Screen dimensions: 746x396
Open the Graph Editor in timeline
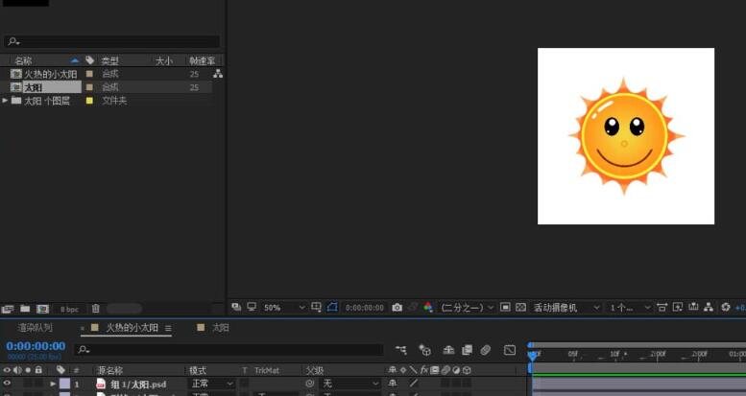(509, 350)
